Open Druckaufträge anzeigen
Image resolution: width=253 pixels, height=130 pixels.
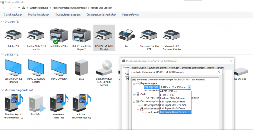68,15
